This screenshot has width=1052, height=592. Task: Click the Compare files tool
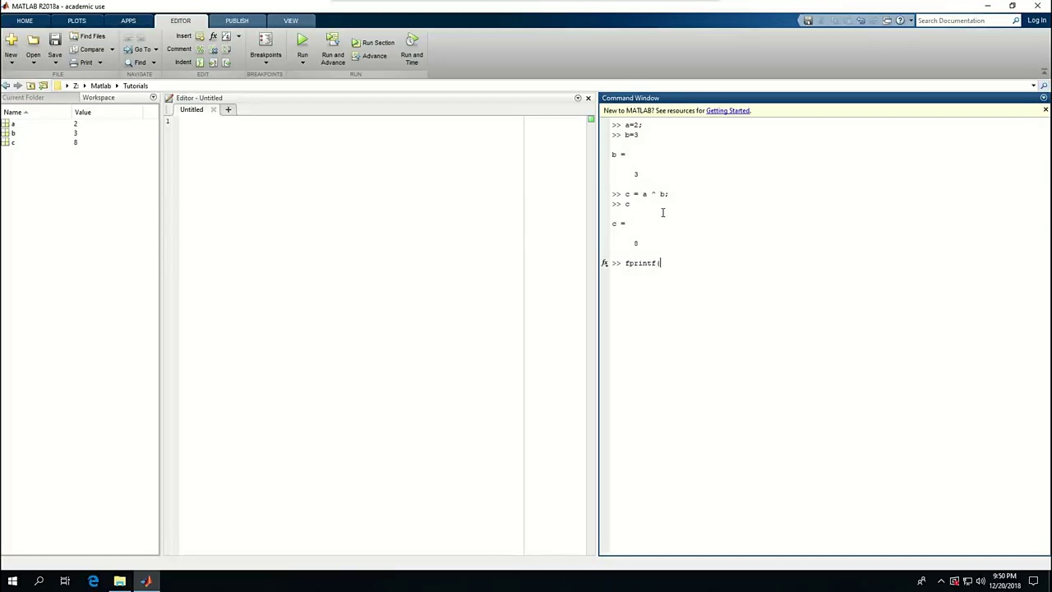point(87,49)
